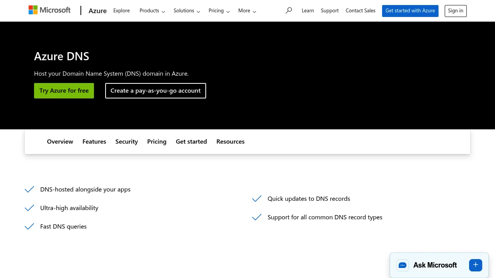This screenshot has width=495, height=278.
Task: Open the Support link
Action: [330, 11]
